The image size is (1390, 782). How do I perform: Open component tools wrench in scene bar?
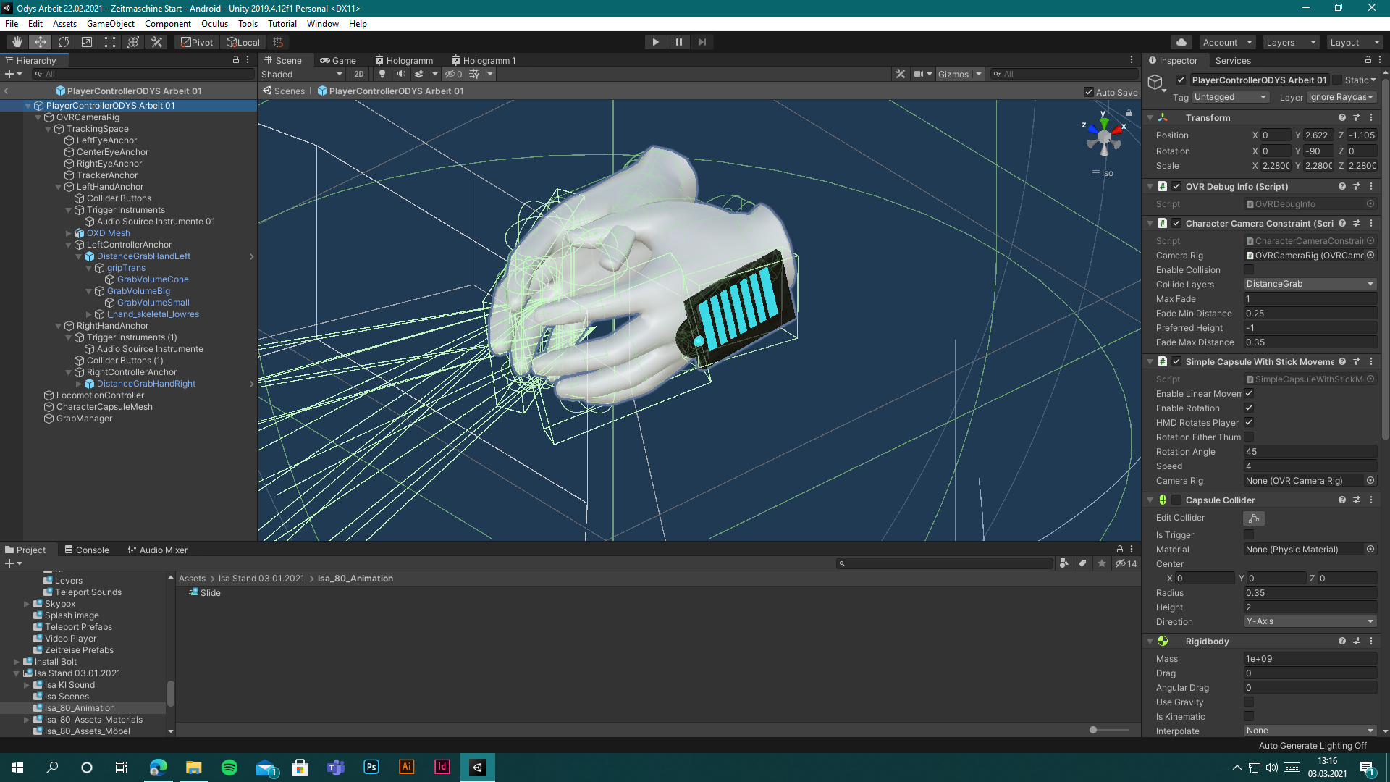[900, 74]
